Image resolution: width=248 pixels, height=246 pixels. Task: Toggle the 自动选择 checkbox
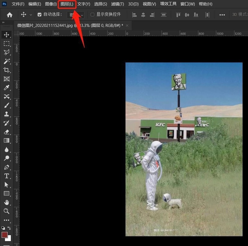[x=39, y=15]
